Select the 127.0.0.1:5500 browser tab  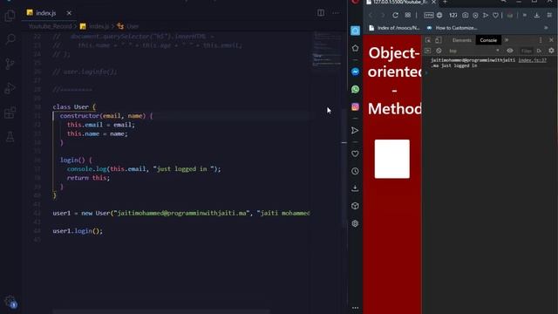coord(401,2)
